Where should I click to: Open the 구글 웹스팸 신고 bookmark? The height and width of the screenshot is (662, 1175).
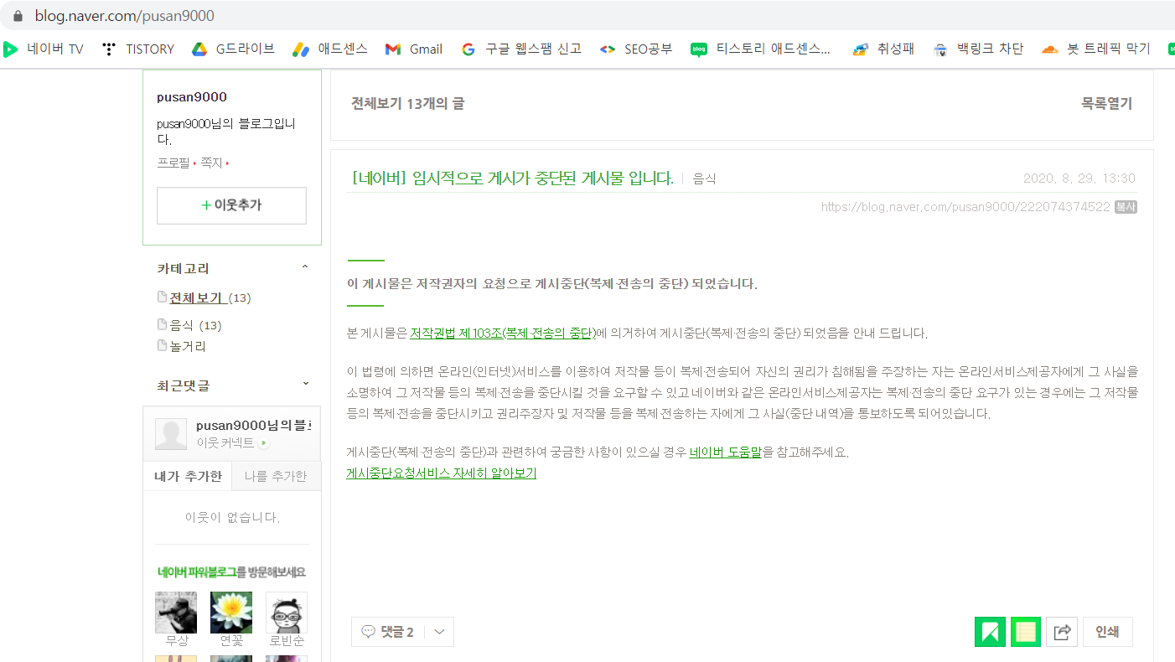(x=521, y=49)
